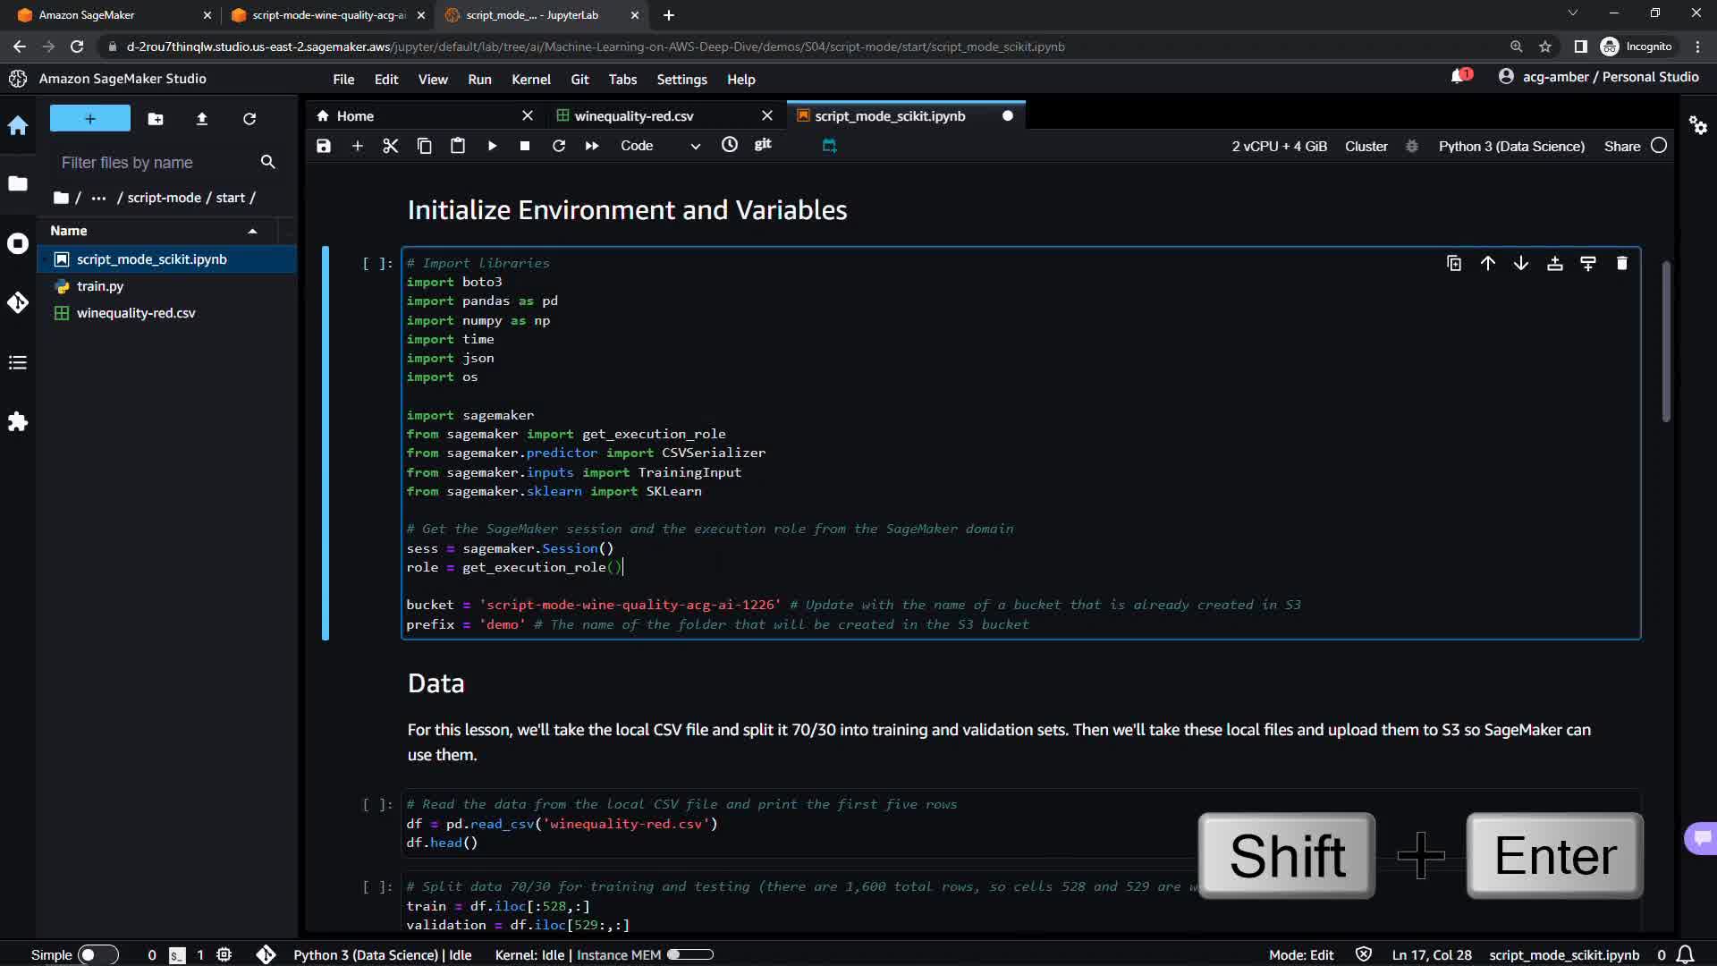Toggle Simple interface mode switch
Image resolution: width=1717 pixels, height=966 pixels.
point(97,954)
